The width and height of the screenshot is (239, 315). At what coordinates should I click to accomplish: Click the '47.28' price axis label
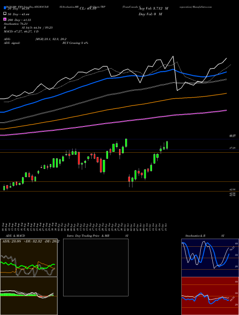[x=232, y=148]
